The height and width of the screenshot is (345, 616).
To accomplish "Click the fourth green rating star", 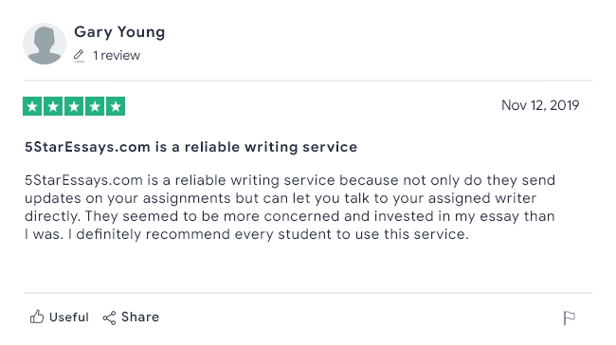I will pyautogui.click(x=95, y=106).
